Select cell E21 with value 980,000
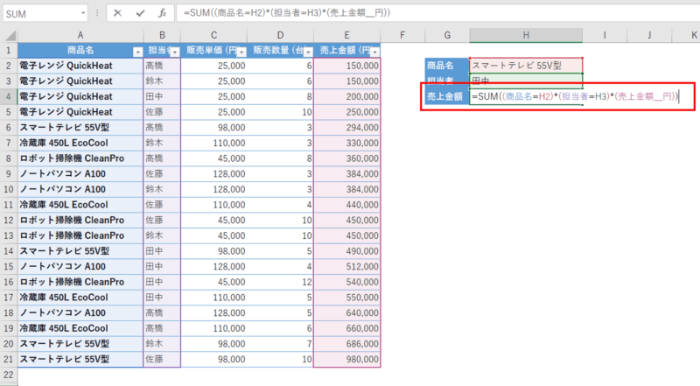700x386 pixels. coord(346,360)
